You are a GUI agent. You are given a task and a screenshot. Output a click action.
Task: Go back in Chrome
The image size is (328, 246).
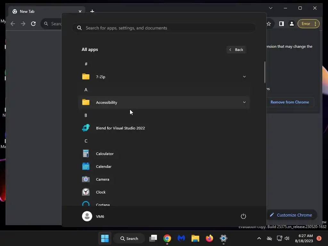click(13, 24)
